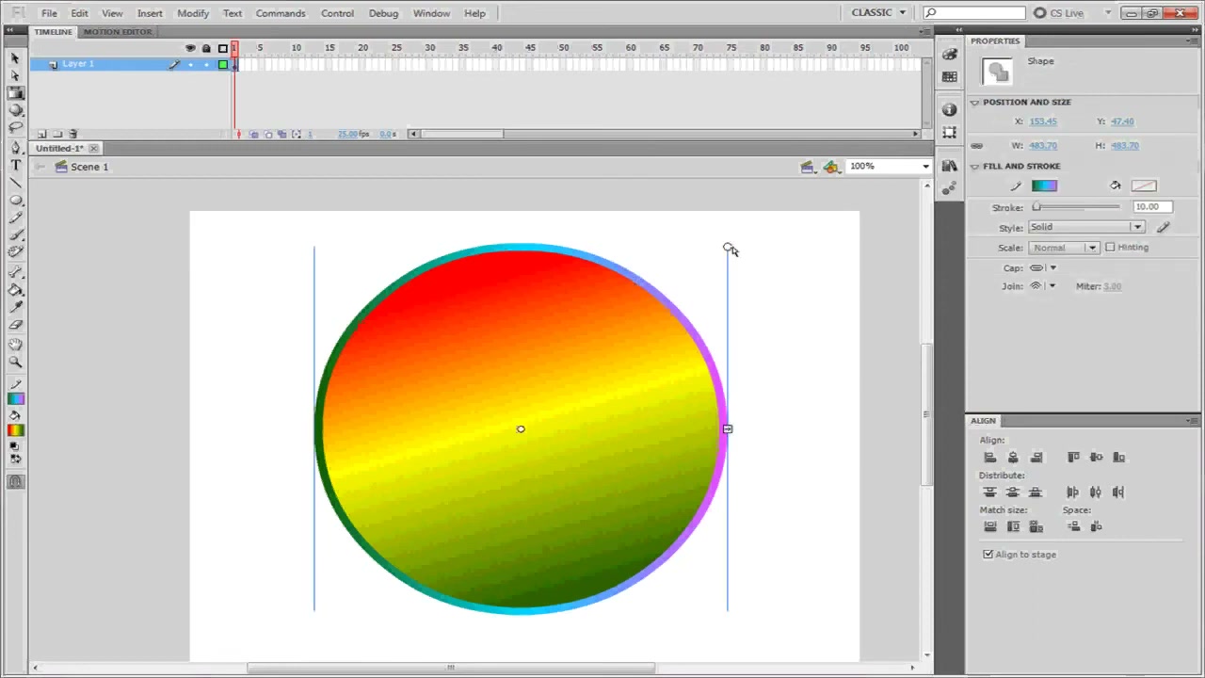
Task: Select the Gradient Transform tool
Action: [15, 92]
